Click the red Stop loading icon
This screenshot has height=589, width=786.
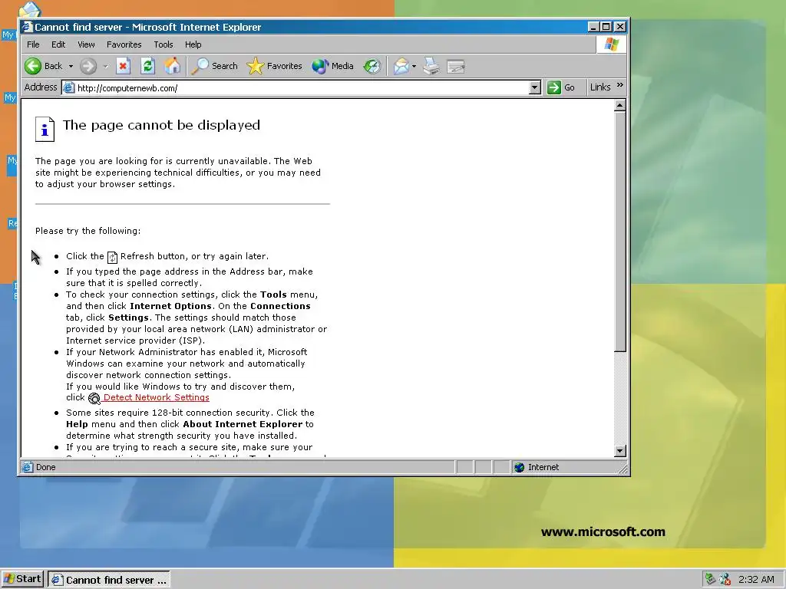123,66
